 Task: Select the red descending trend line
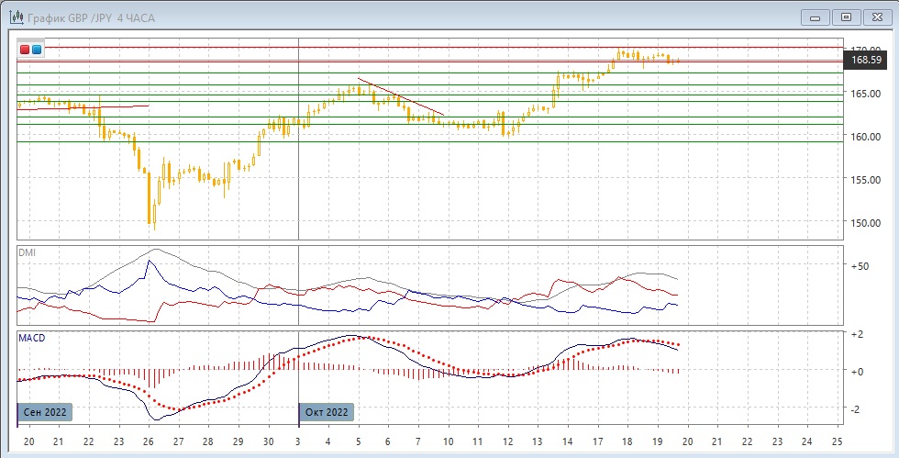(x=401, y=96)
